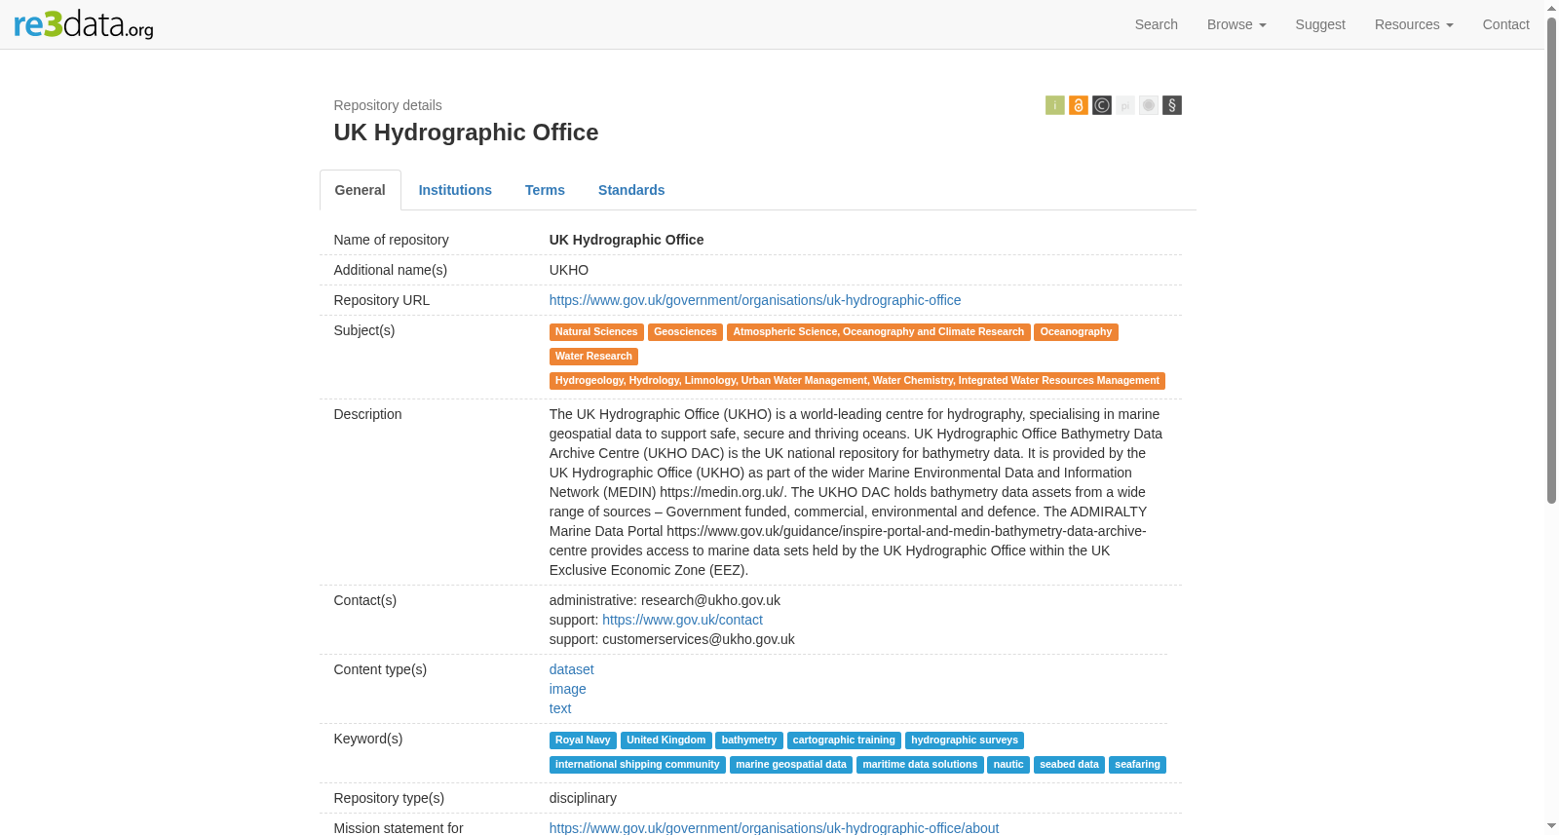Screen dimensions: 1559x835
Task: Click the Atmospheric Science, Oceanography and Climate Research tag
Action: click(x=878, y=332)
